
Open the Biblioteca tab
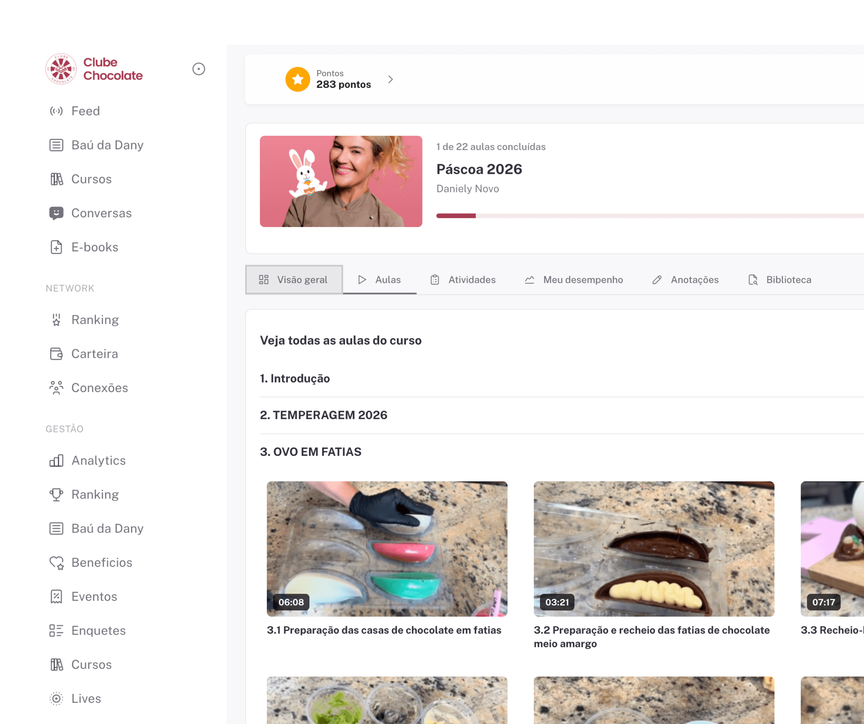click(780, 280)
